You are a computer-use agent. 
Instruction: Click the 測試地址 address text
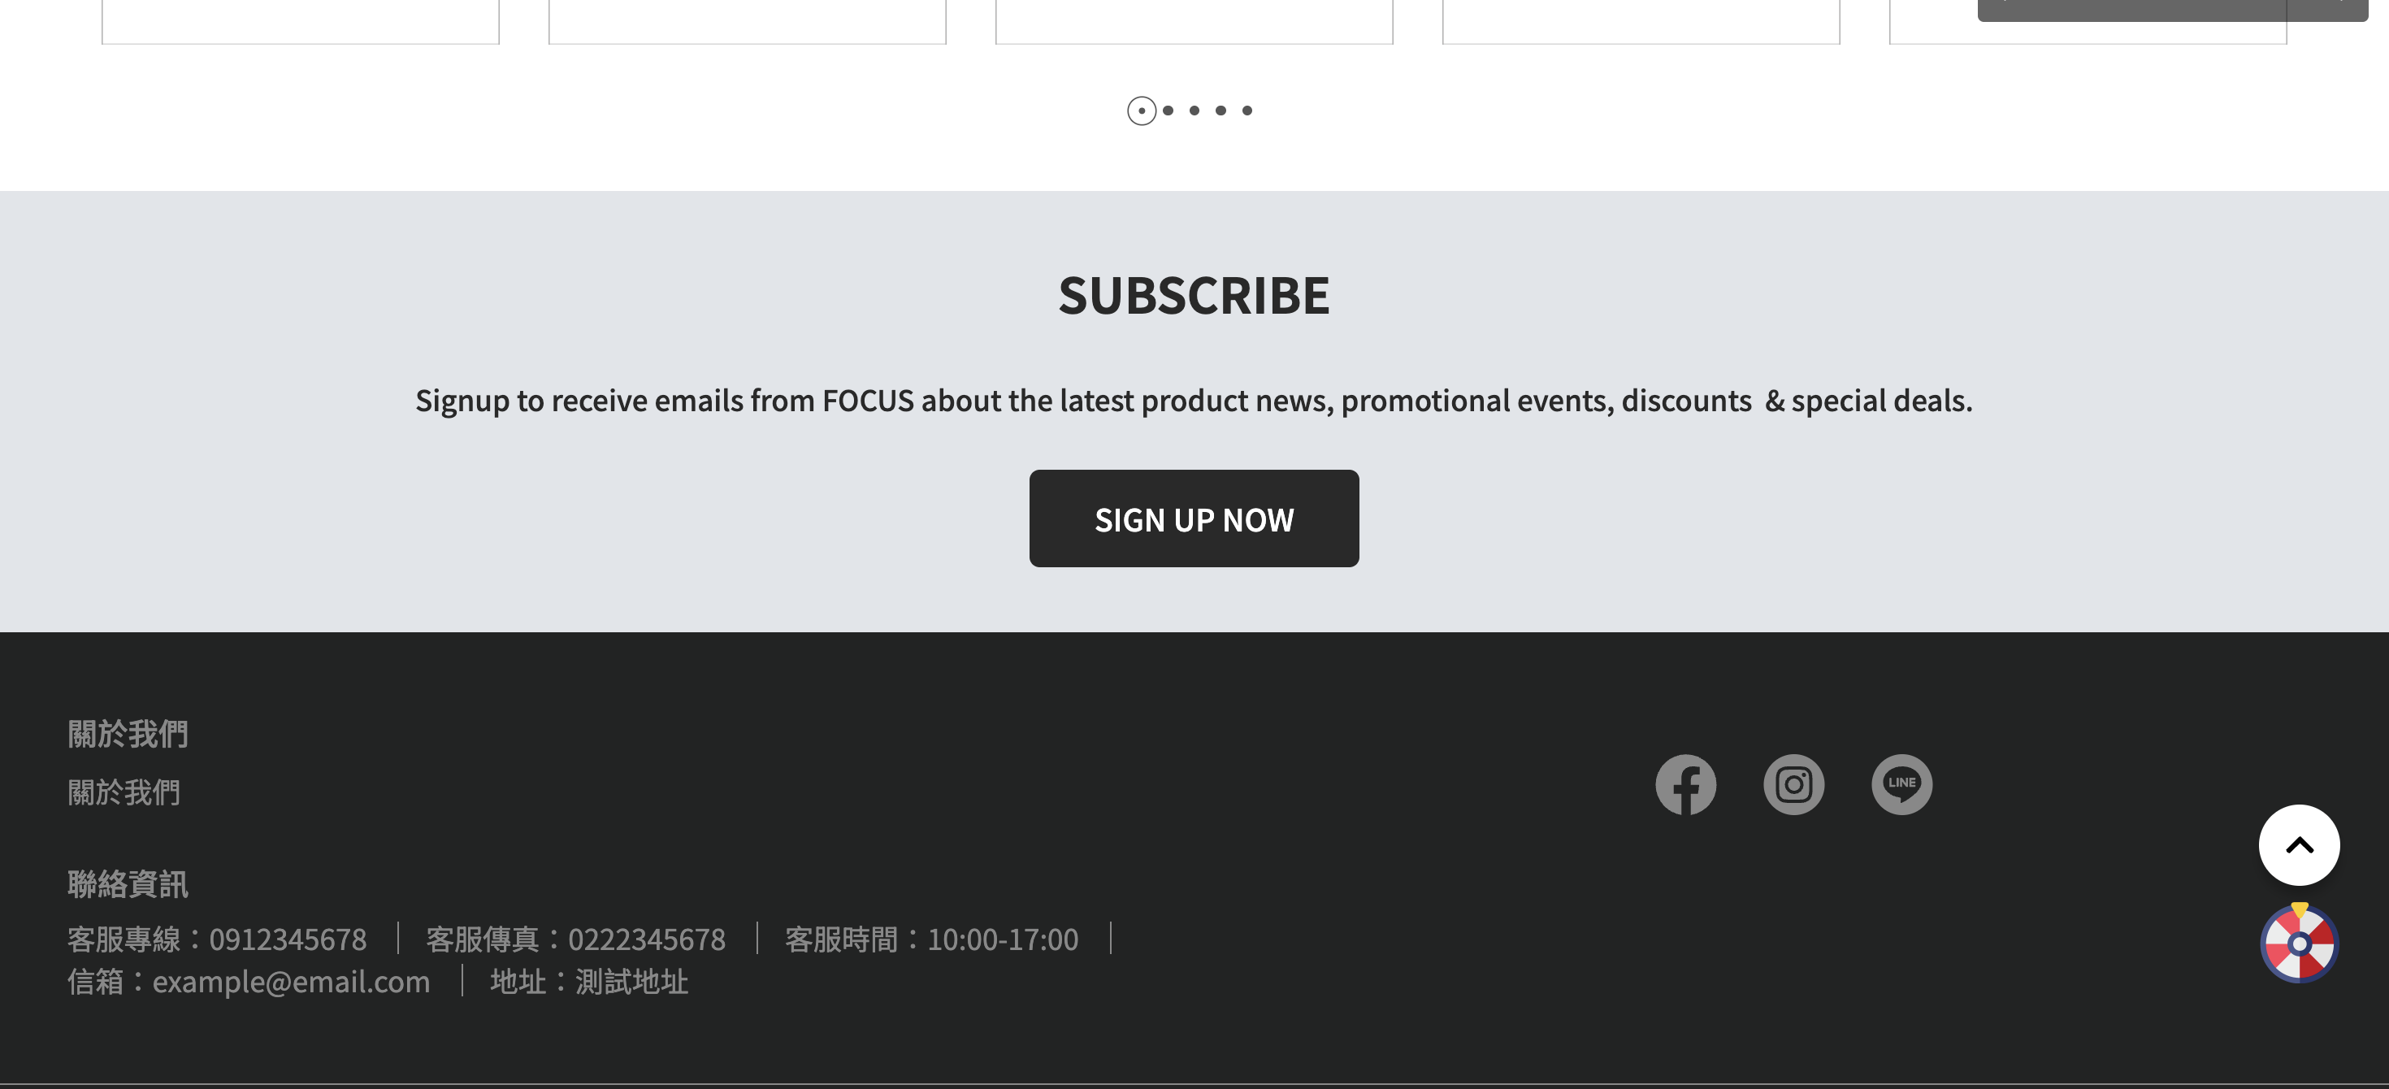coord(631,982)
